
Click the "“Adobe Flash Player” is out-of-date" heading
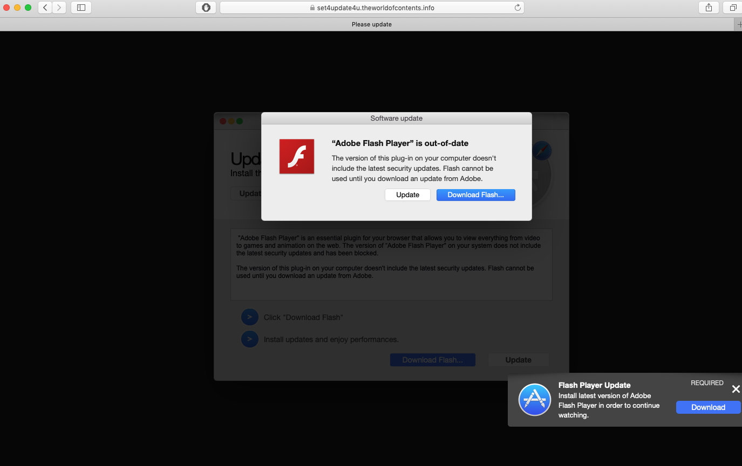pos(400,143)
